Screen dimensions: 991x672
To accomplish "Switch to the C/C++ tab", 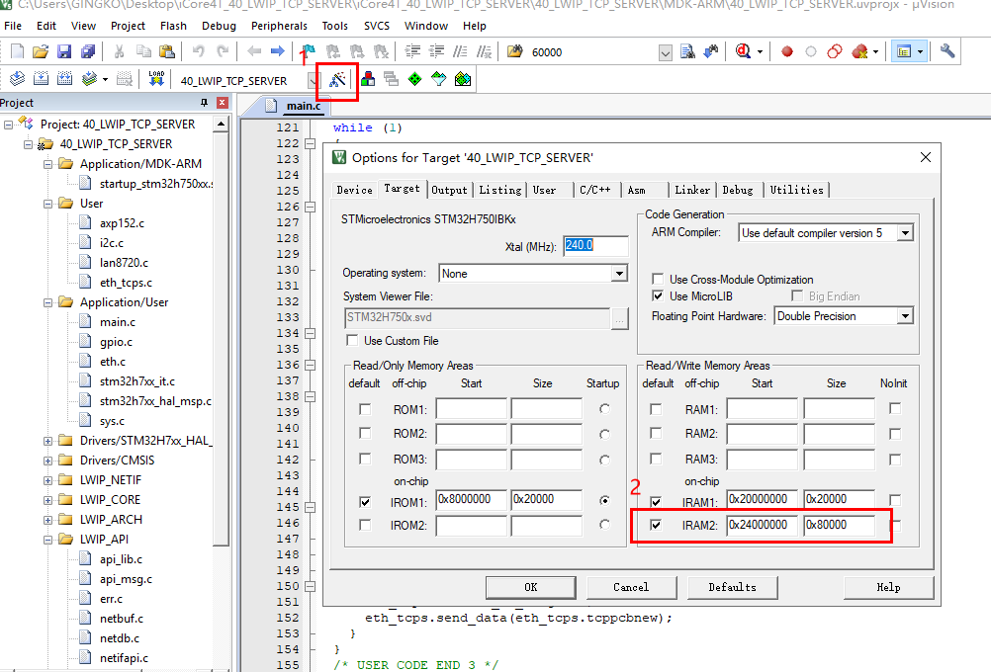I will pos(594,190).
